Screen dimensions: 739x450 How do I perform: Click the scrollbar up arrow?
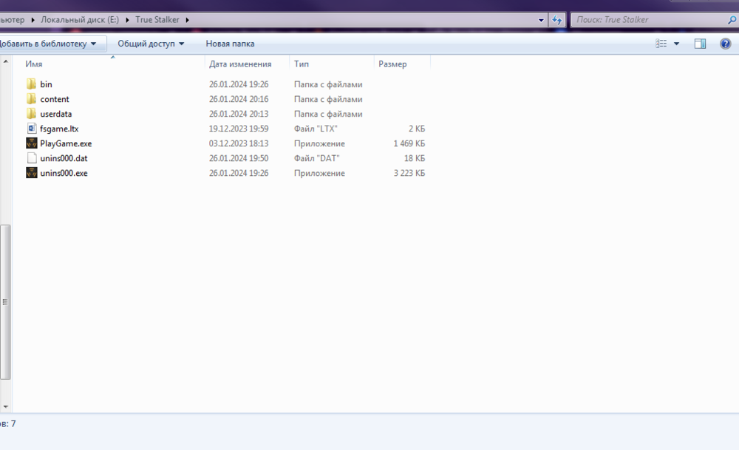[6, 61]
